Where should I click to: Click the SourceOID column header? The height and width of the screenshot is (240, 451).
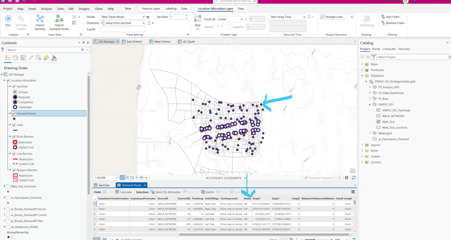click(184, 198)
